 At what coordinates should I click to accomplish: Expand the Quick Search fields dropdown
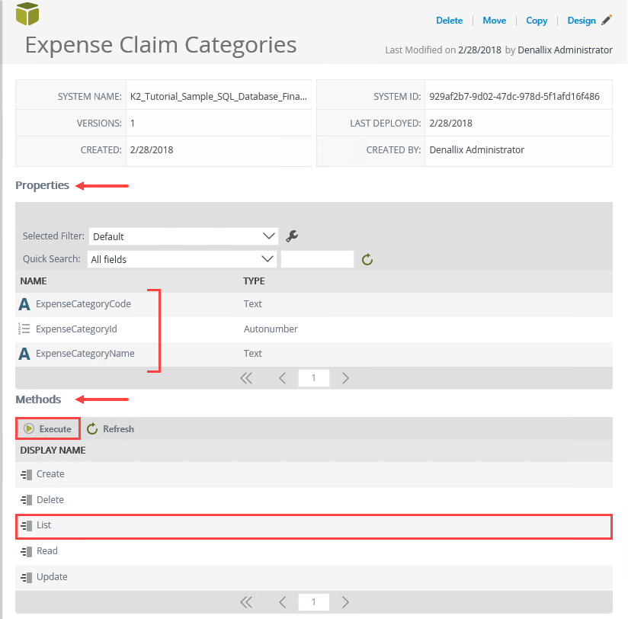[x=181, y=259]
